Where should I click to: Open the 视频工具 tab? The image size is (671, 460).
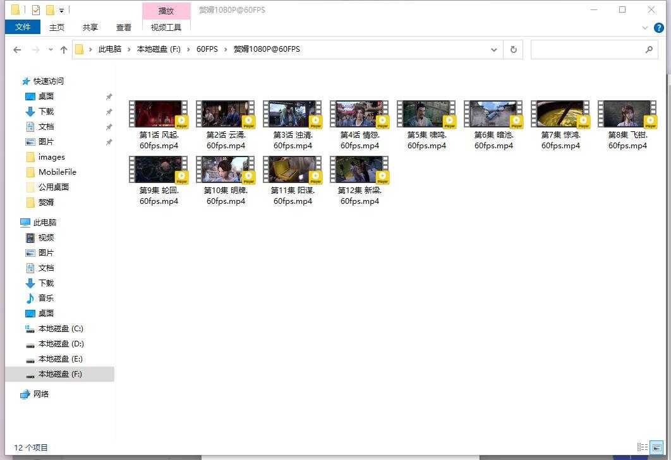(166, 27)
